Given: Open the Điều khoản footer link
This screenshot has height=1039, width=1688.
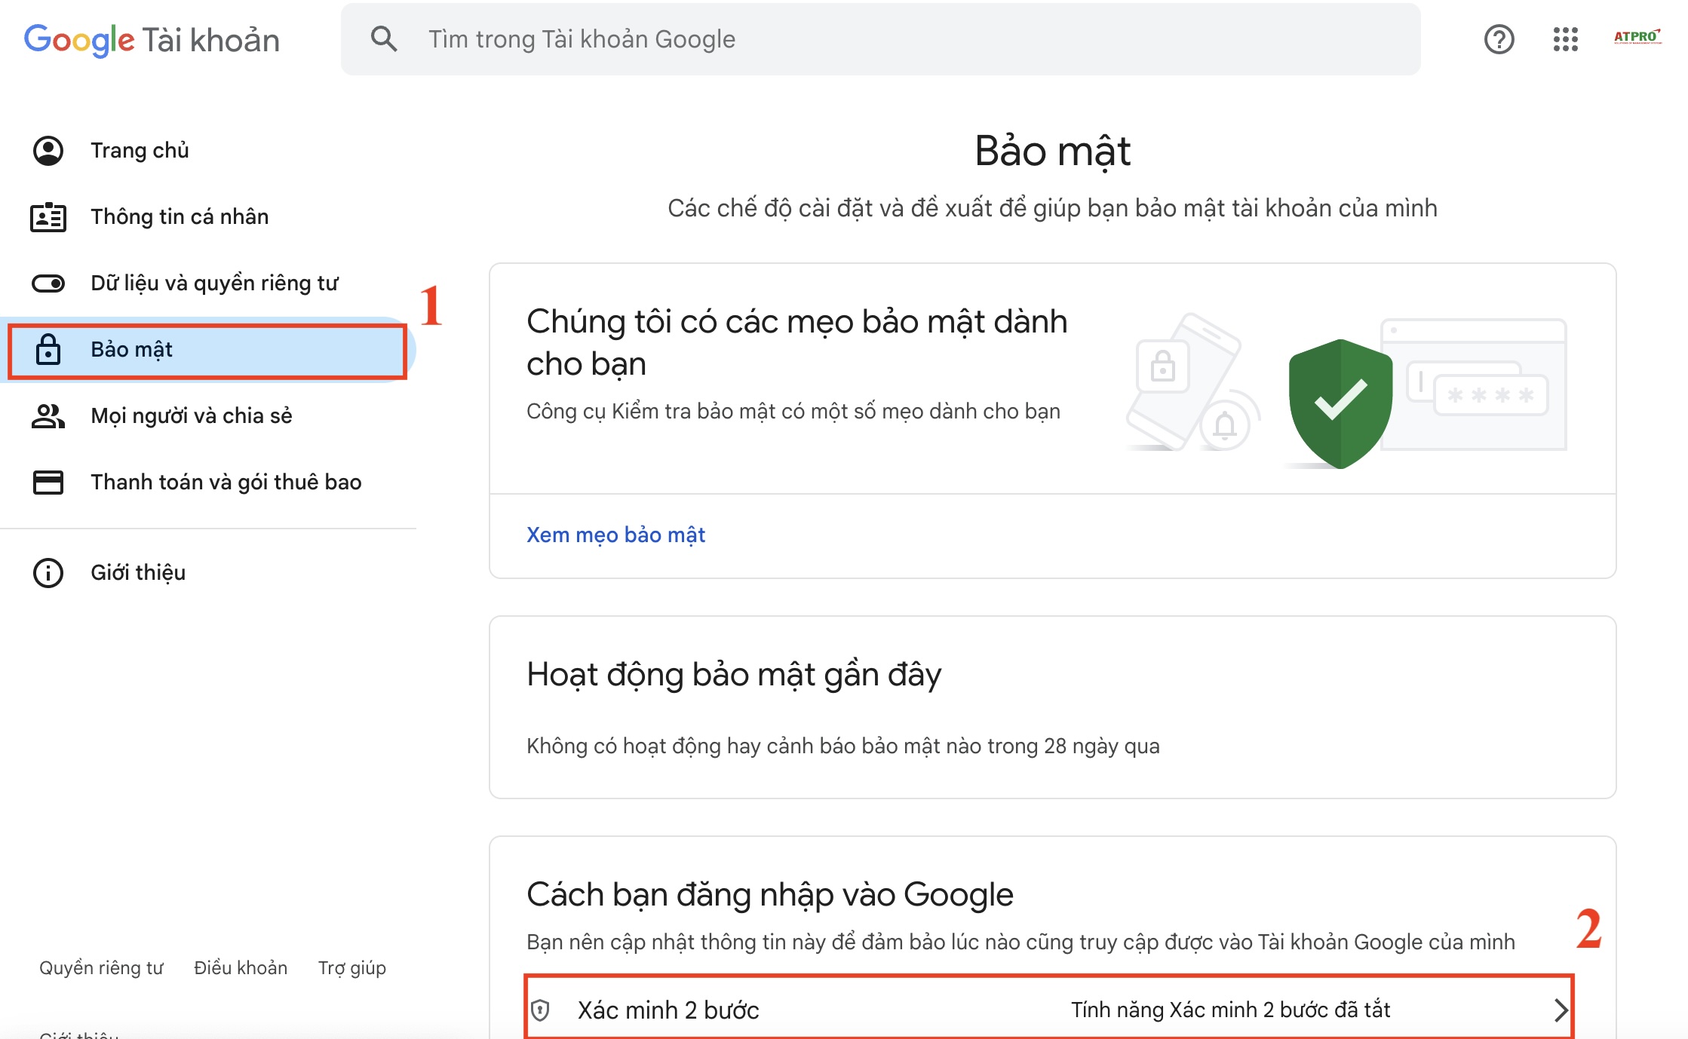Looking at the screenshot, I should [x=241, y=967].
